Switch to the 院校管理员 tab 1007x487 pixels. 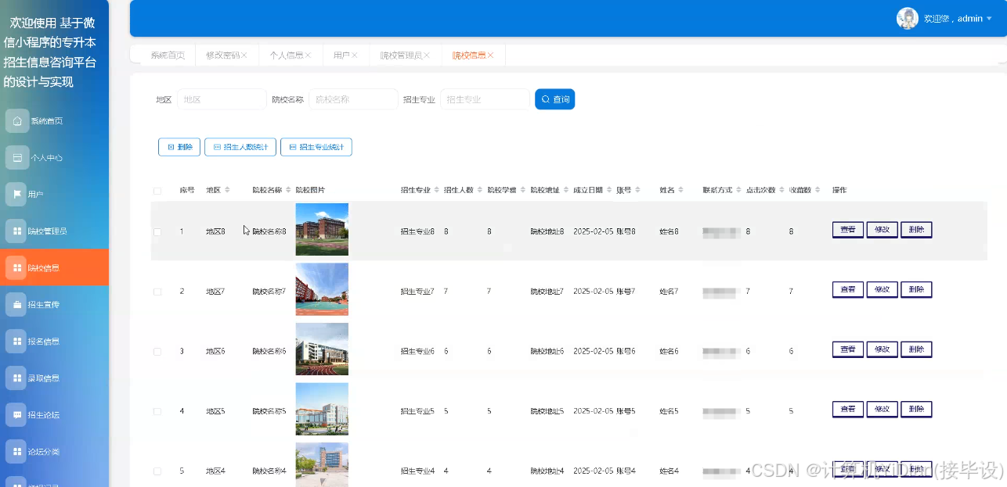[402, 55]
